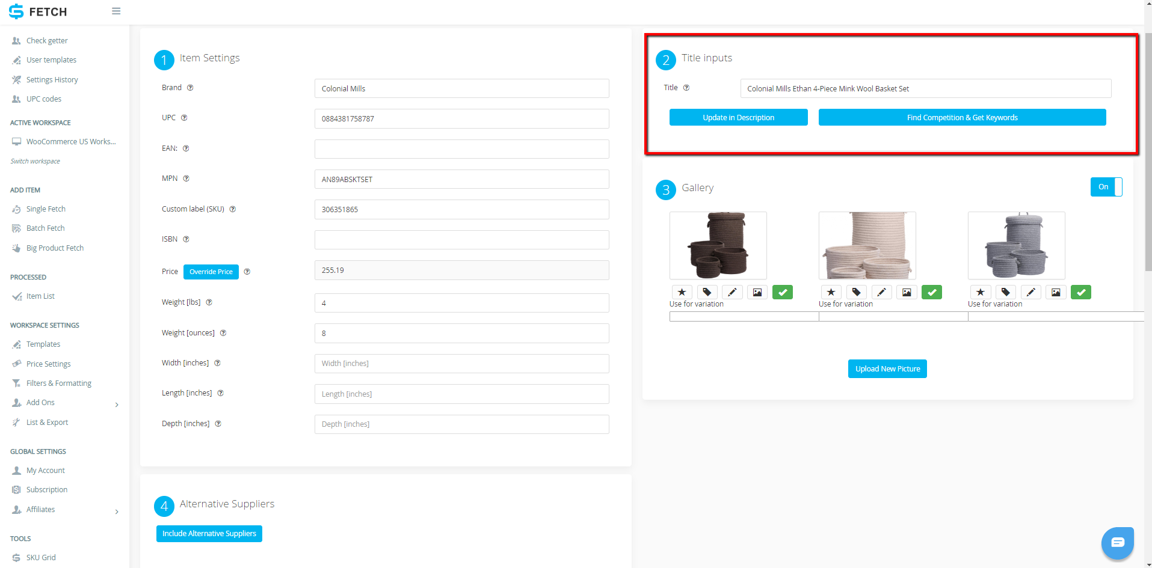The height and width of the screenshot is (568, 1152).
Task: Click Include Alternative Suppliers button
Action: pos(209,534)
